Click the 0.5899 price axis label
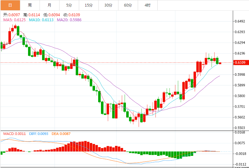Viewport: 249px width, 168px height. (x=240, y=85)
